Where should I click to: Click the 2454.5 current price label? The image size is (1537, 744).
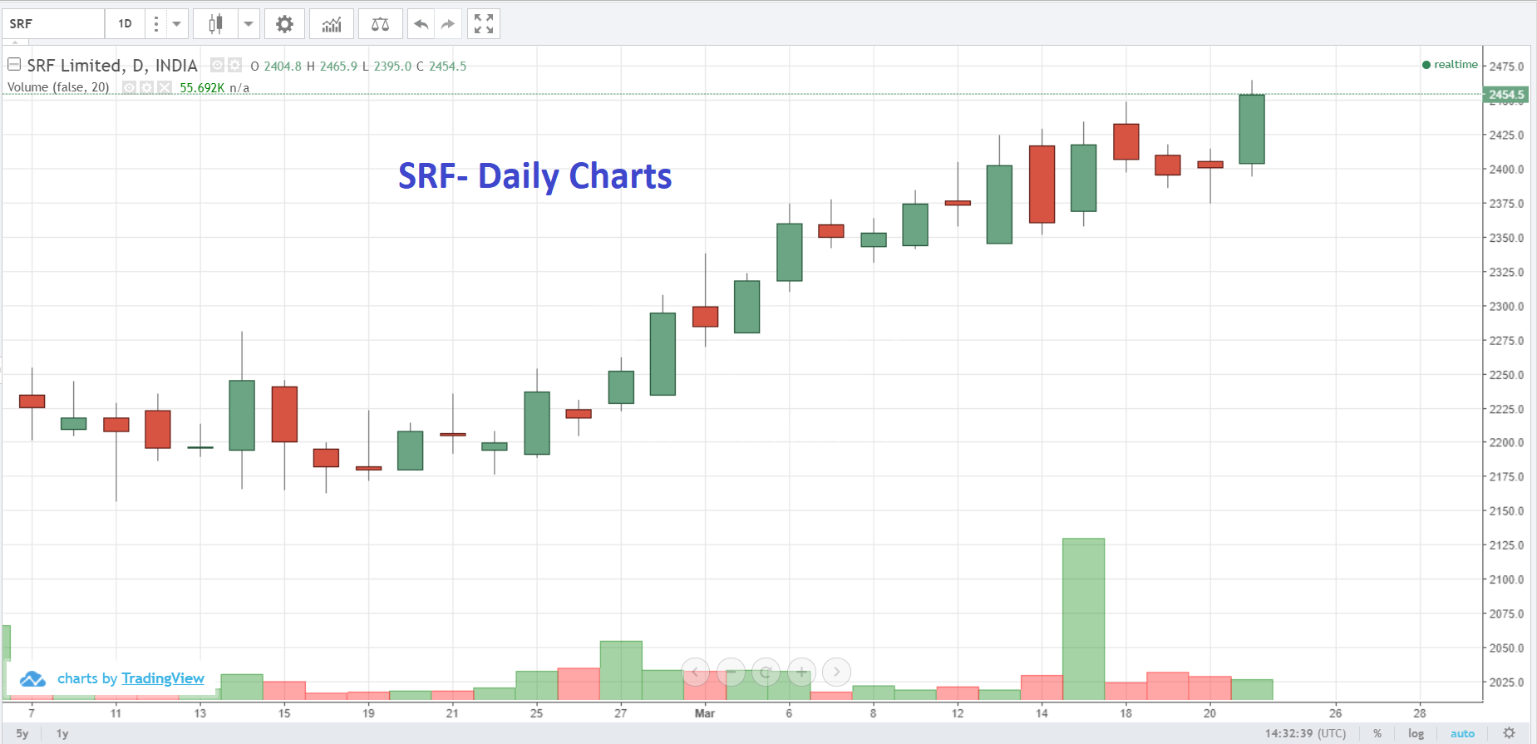click(1505, 95)
